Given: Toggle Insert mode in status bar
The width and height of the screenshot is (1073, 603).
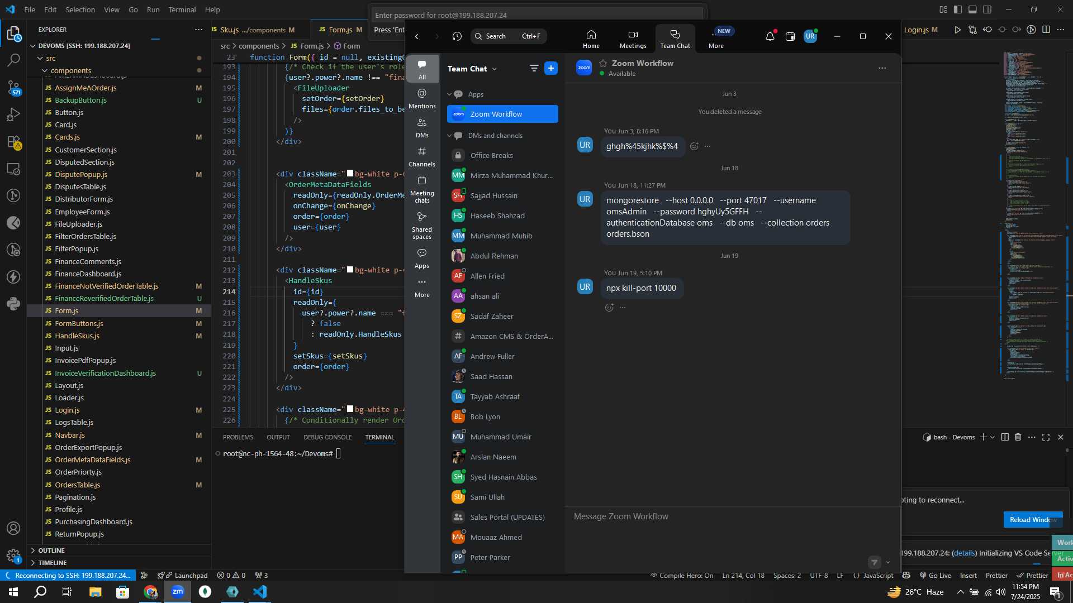Looking at the screenshot, I should point(968,576).
